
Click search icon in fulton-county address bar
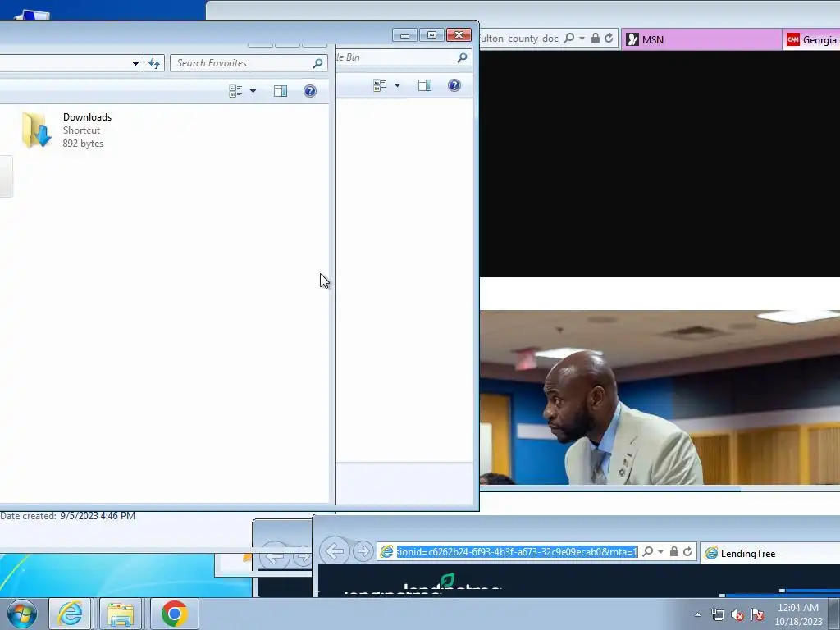click(x=569, y=38)
